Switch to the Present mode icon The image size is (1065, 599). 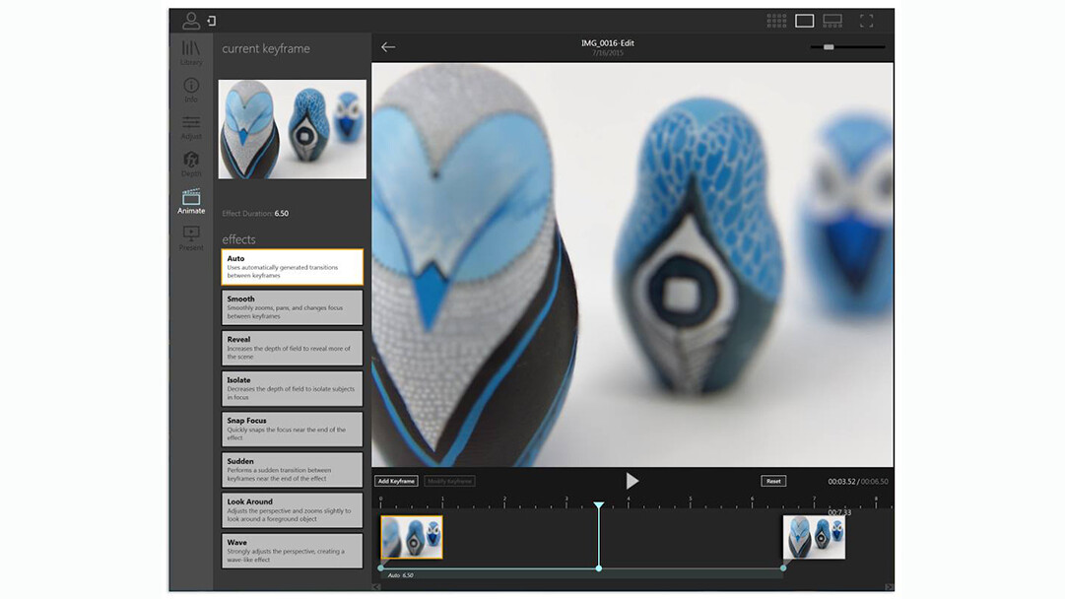[x=191, y=237]
